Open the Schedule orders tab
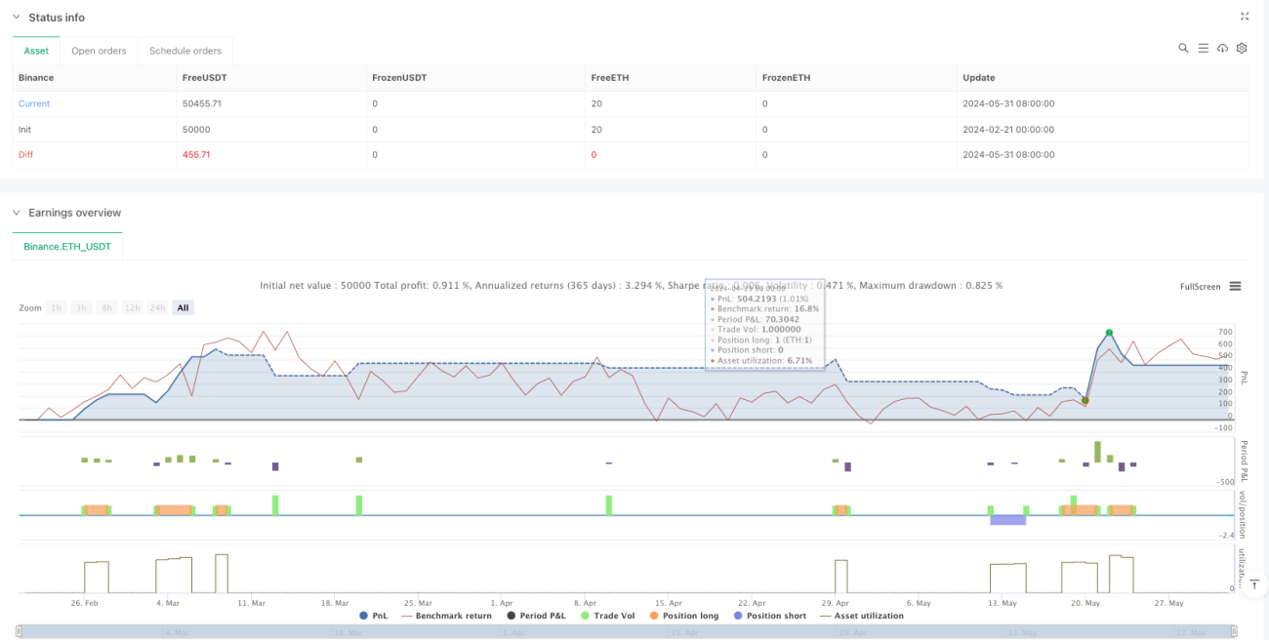Viewport: 1269px width, 640px height. [185, 51]
